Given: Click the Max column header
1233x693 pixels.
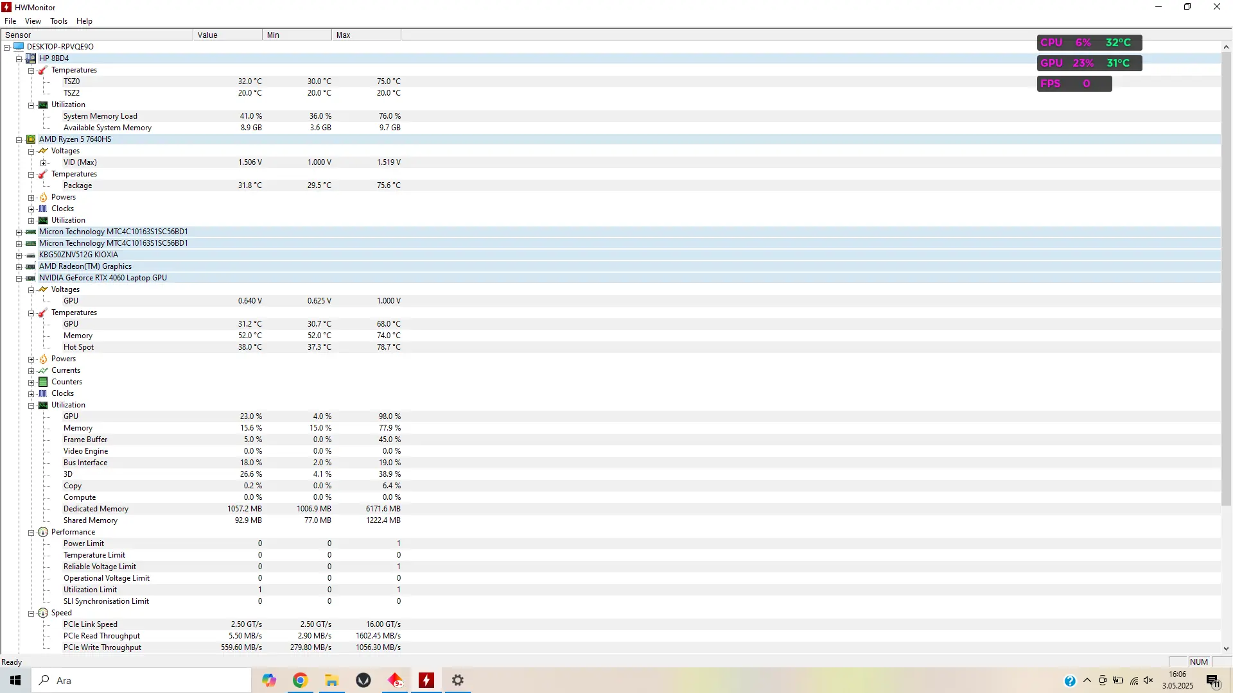Looking at the screenshot, I should tap(367, 35).
